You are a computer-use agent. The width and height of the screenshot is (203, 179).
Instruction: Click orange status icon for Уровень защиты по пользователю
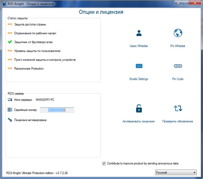(x=10, y=51)
